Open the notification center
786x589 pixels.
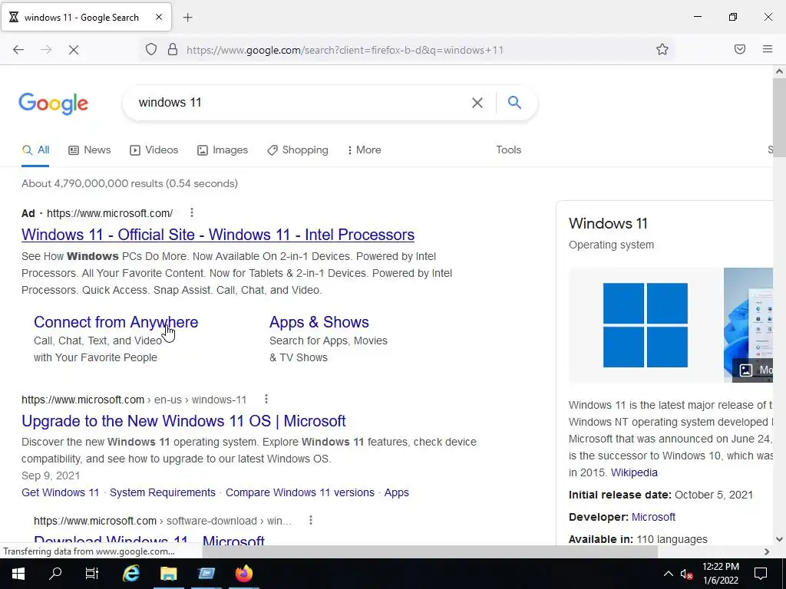[x=761, y=574]
